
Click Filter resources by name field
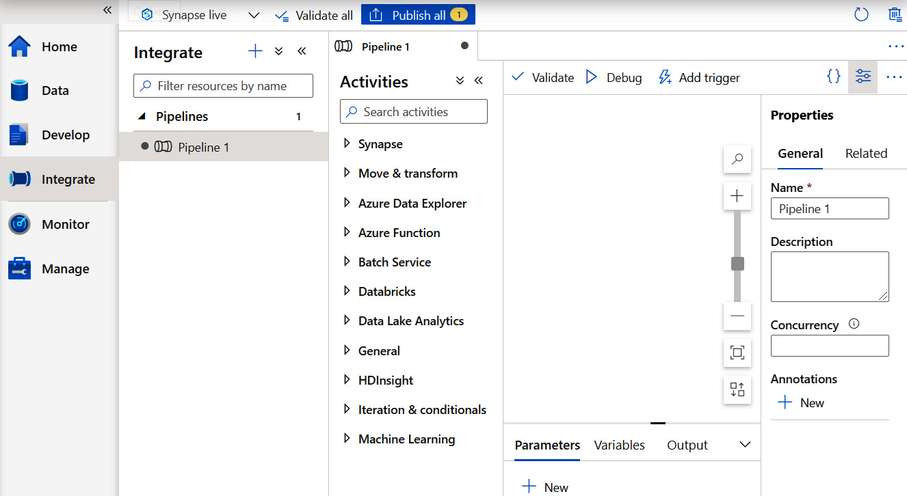(x=223, y=86)
